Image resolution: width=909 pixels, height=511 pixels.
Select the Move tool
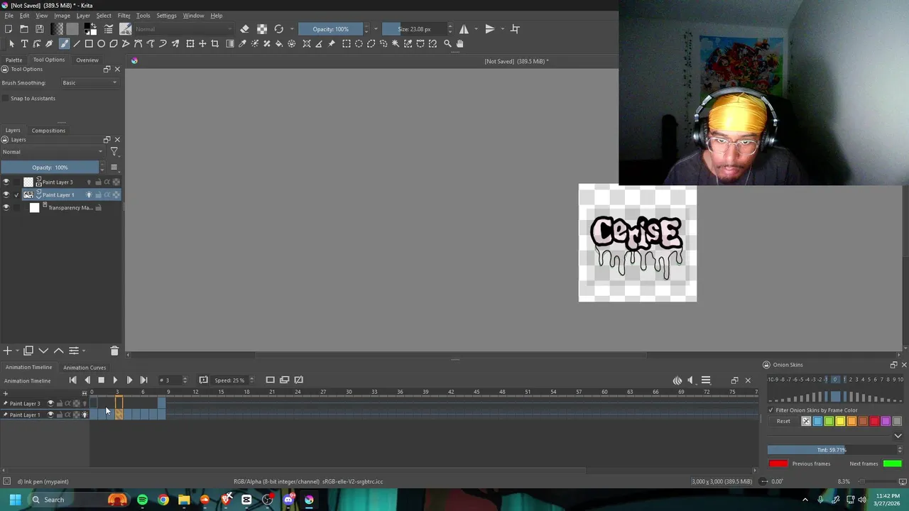(x=202, y=43)
